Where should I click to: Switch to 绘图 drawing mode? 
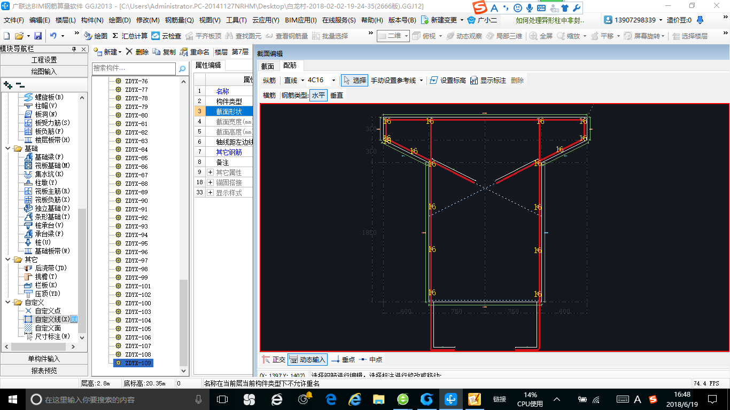coord(96,36)
